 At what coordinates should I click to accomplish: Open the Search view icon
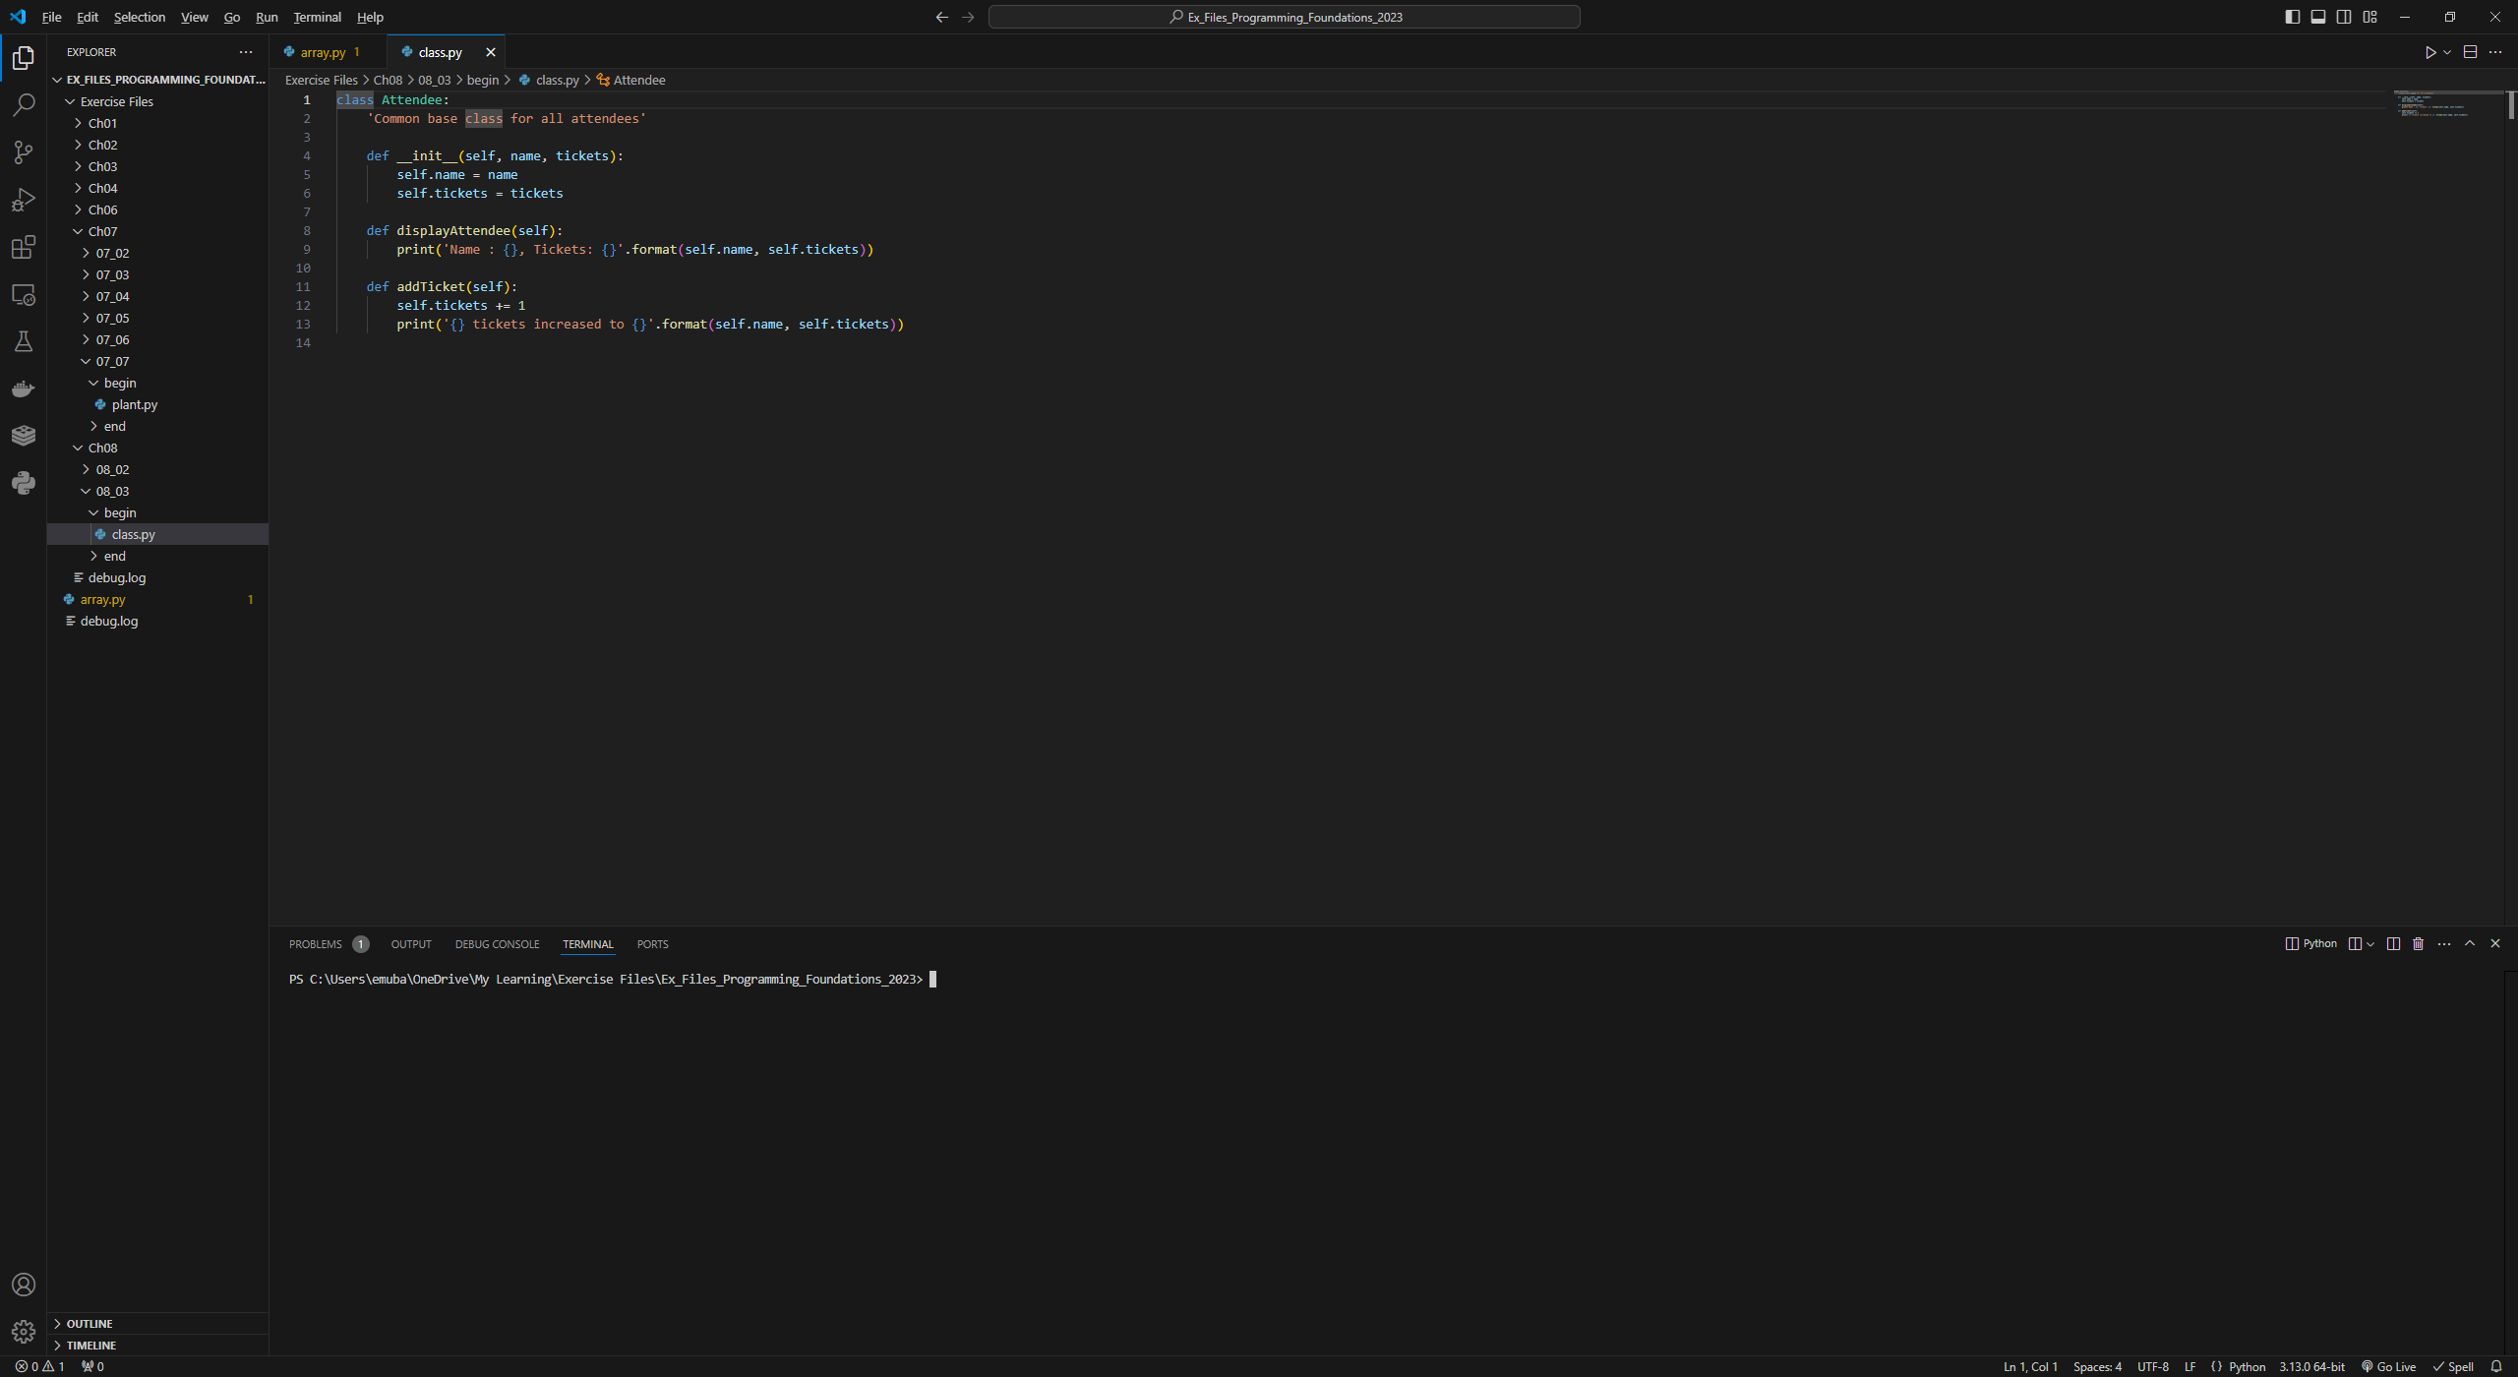tap(24, 104)
